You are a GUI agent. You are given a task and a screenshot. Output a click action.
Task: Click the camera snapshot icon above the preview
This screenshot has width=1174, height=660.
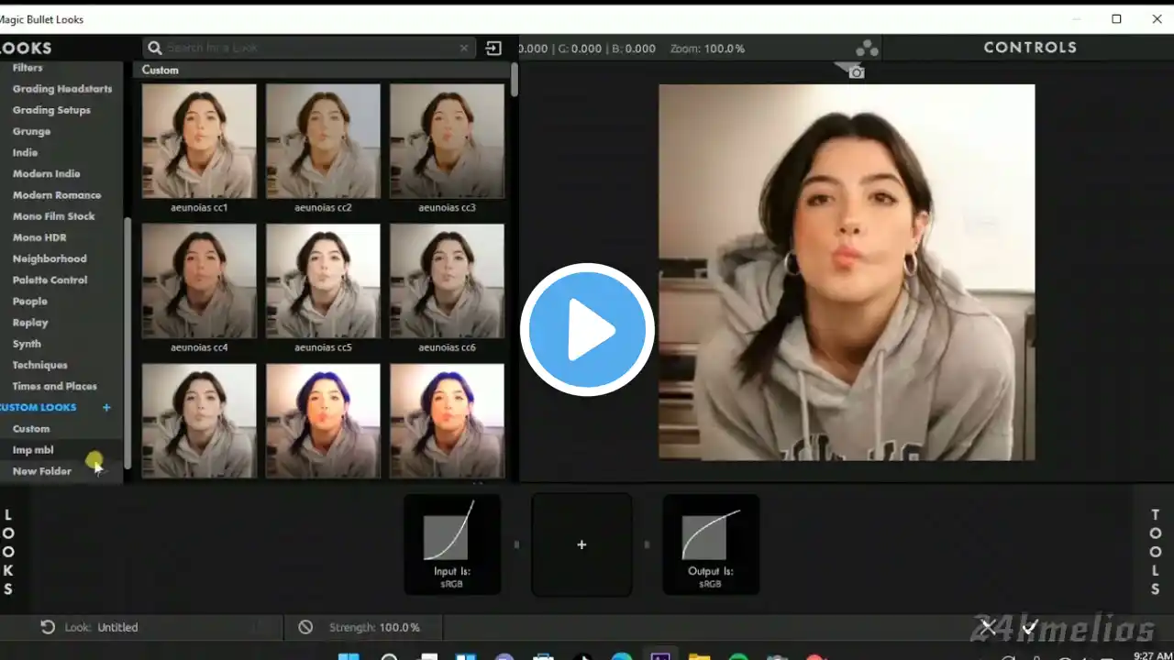(x=855, y=71)
